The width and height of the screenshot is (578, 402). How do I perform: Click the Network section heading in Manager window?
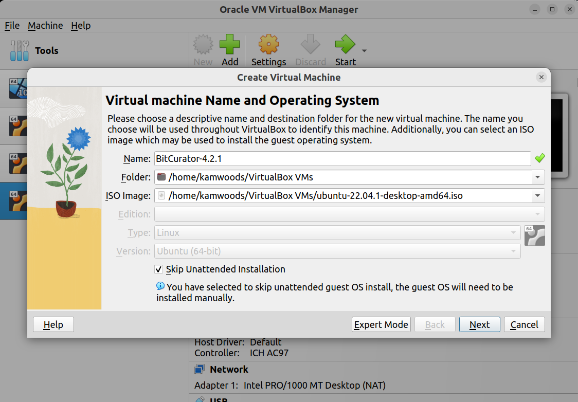coord(229,369)
